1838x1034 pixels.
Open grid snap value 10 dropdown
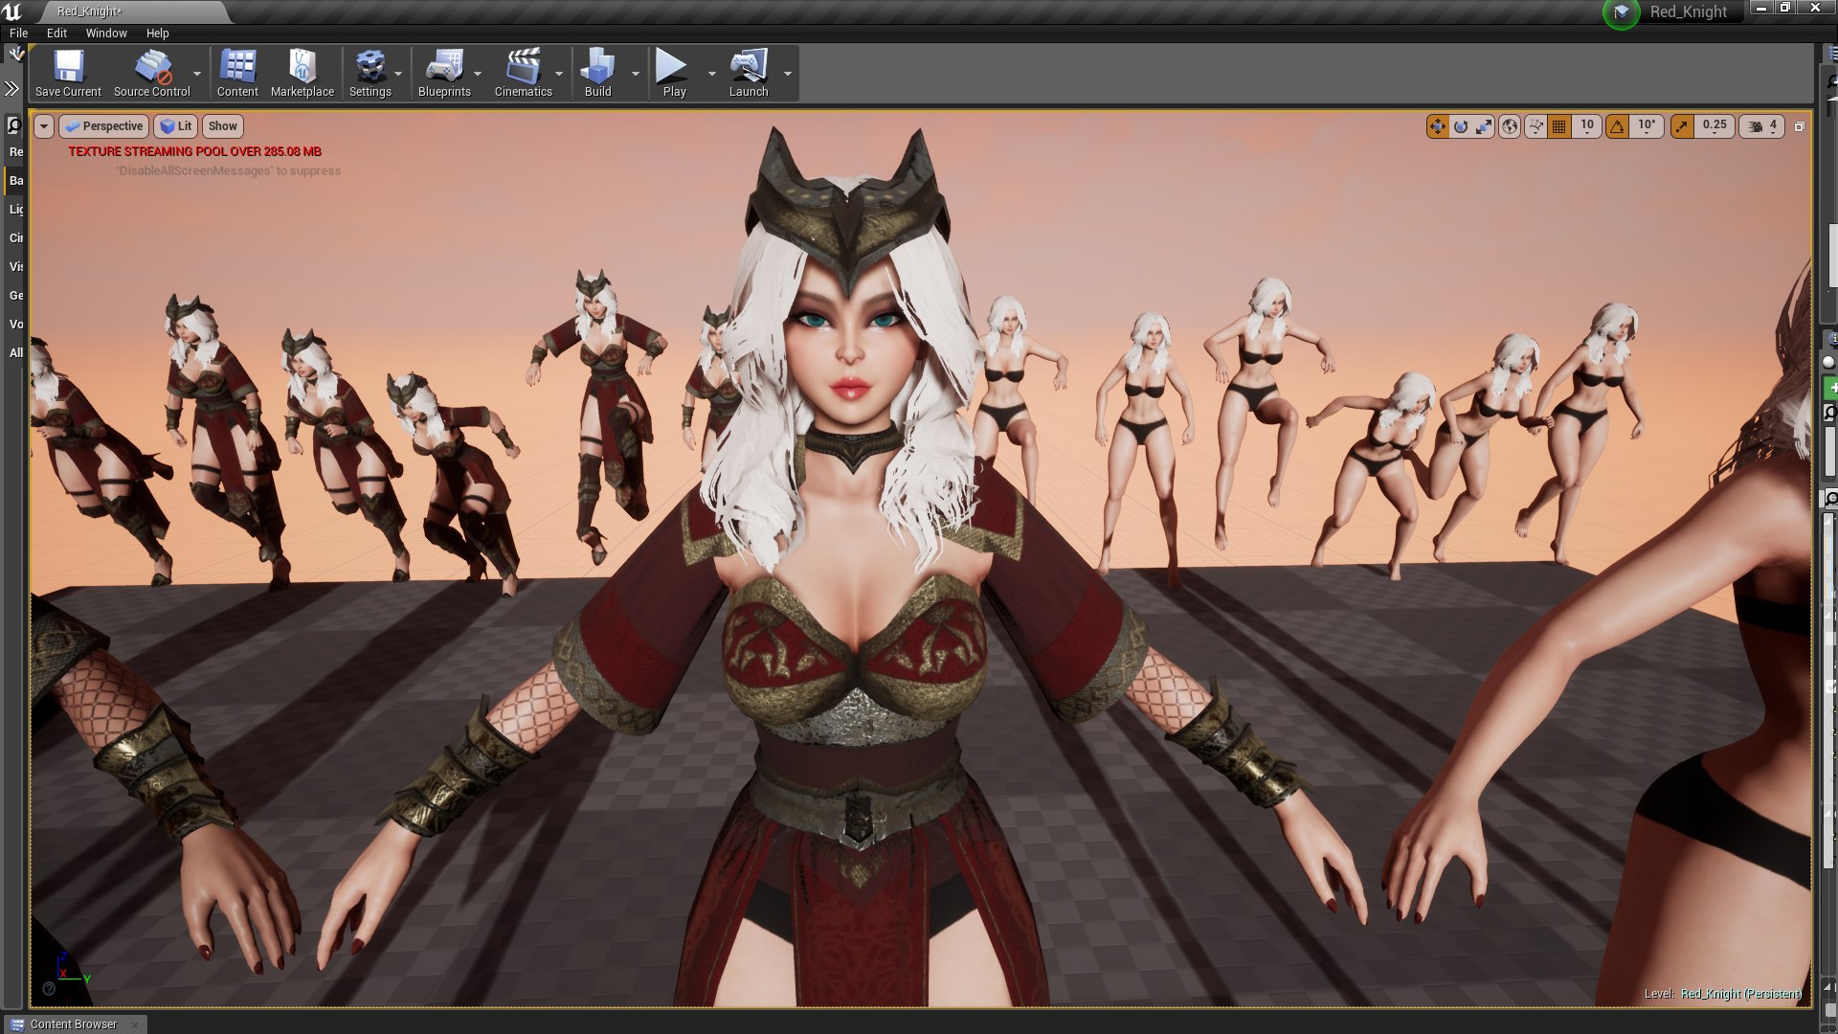(x=1587, y=126)
